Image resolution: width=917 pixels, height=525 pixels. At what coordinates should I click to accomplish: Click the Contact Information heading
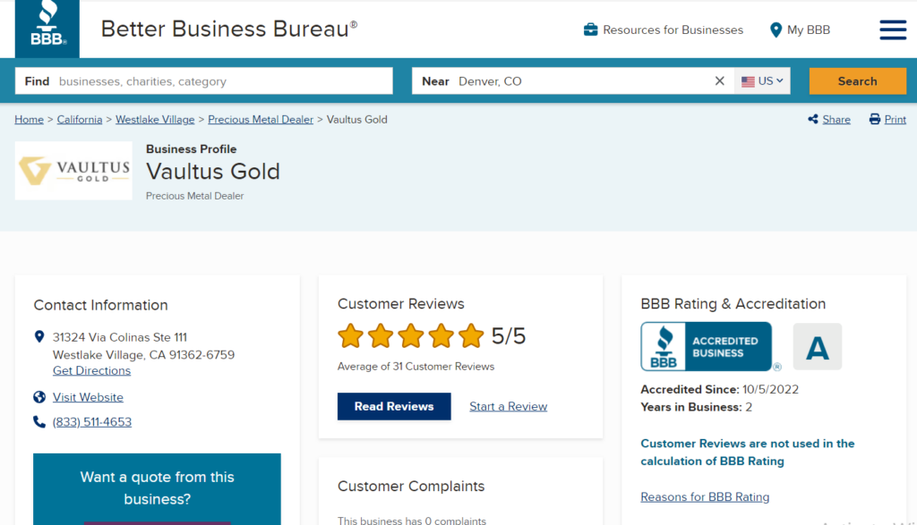(x=100, y=305)
